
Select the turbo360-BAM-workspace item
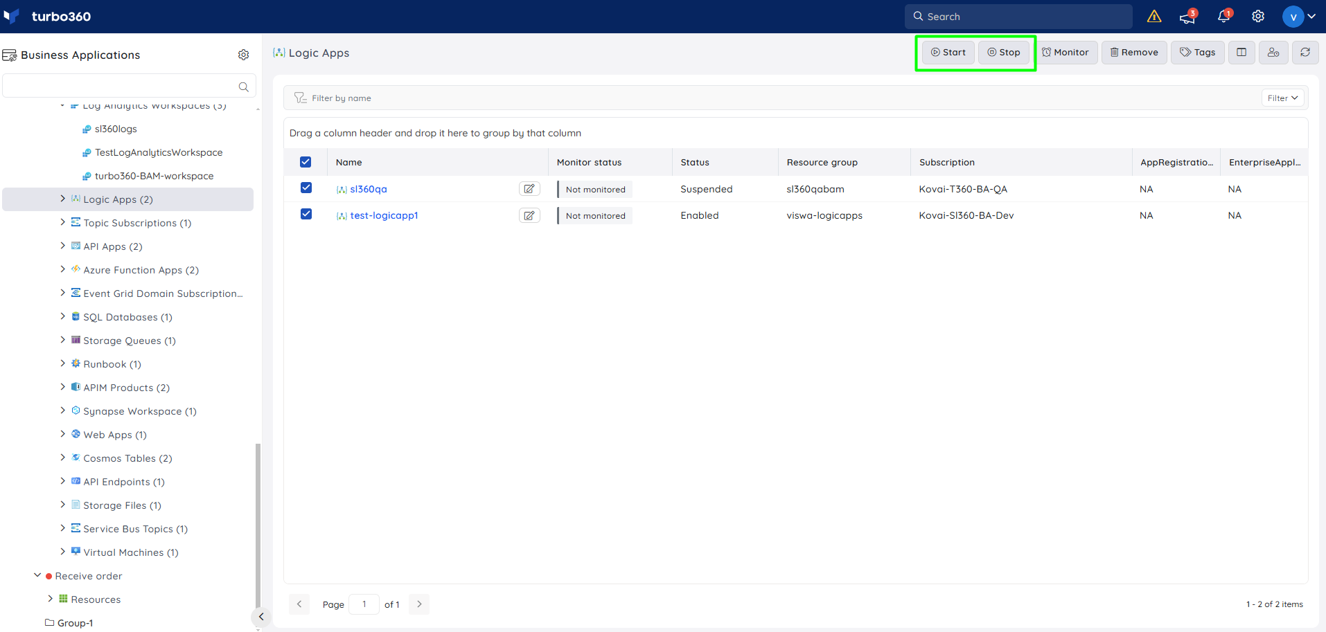[x=154, y=176]
